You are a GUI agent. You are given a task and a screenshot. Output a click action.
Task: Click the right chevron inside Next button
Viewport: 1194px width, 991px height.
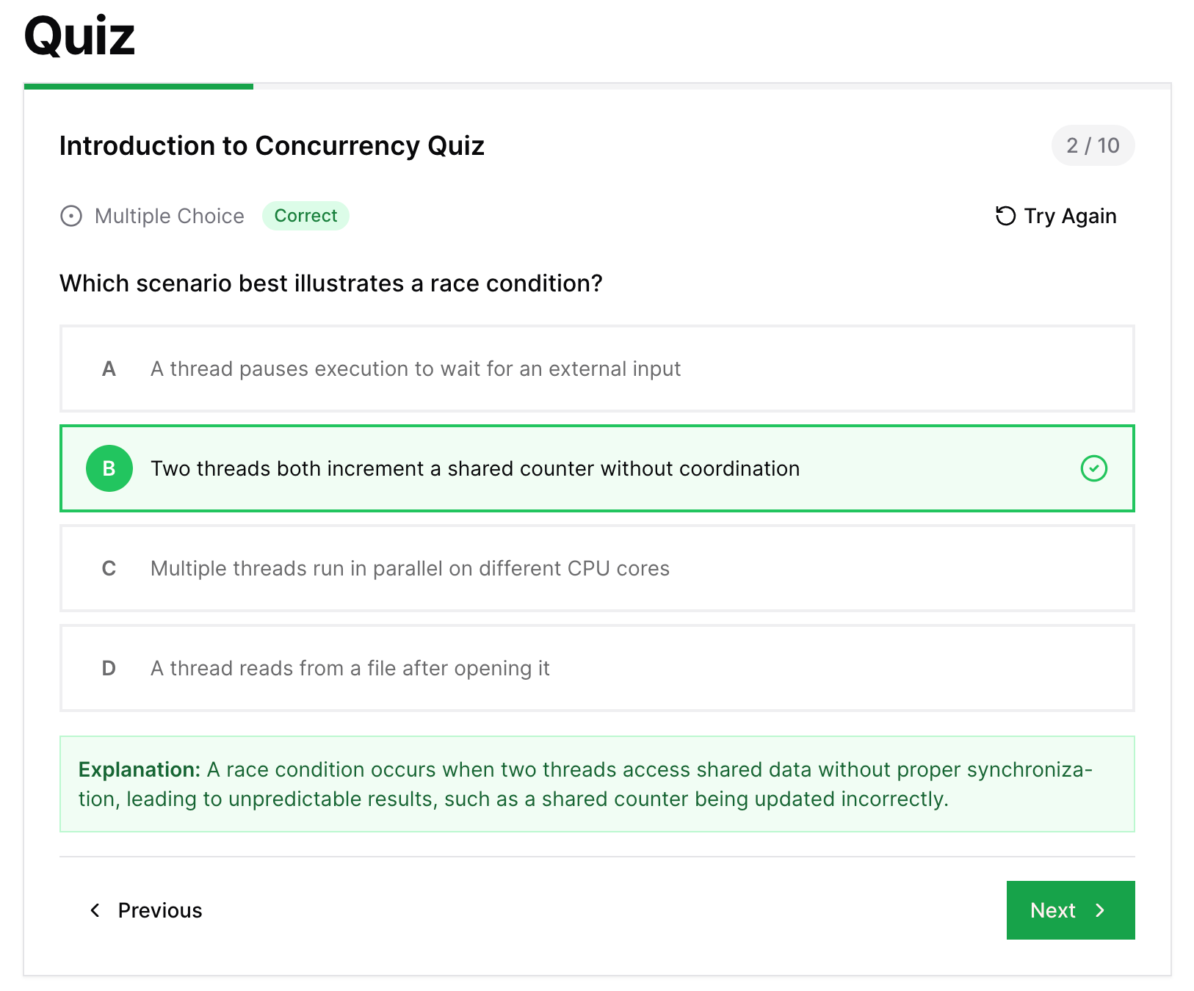point(1101,910)
